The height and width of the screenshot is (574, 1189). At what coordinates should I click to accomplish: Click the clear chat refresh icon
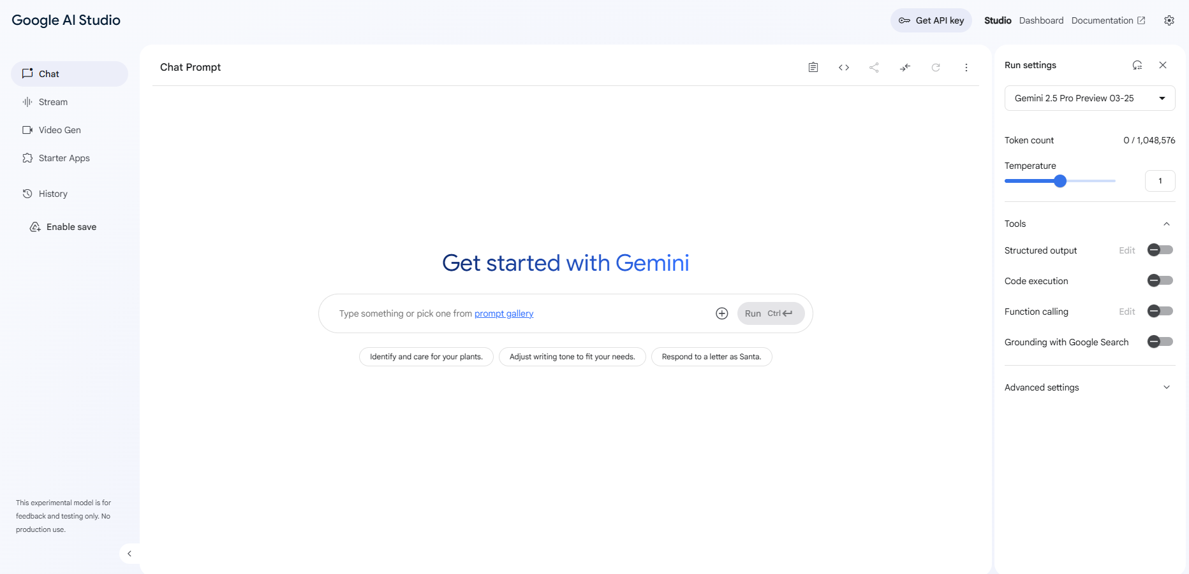[x=936, y=68]
